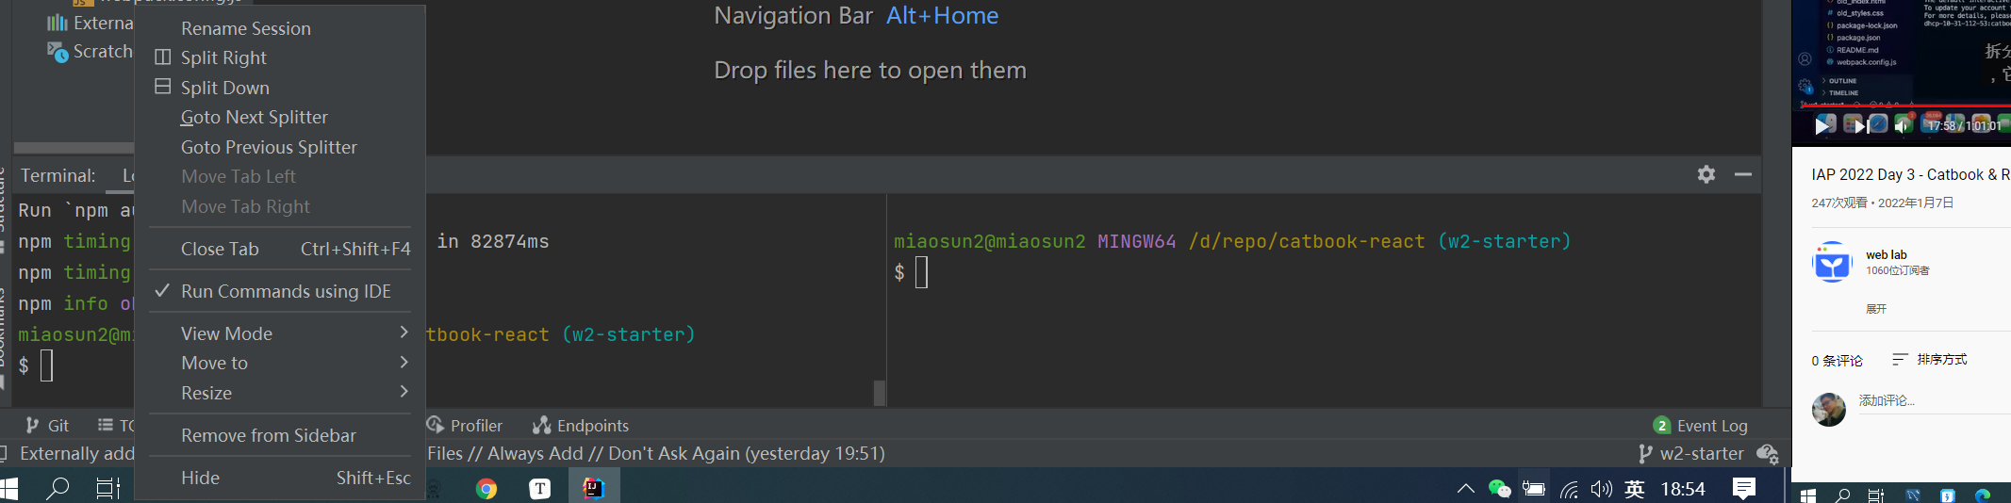This screenshot has width=2011, height=503.
Task: Expand the View Mode submenu
Action: [x=279, y=333]
